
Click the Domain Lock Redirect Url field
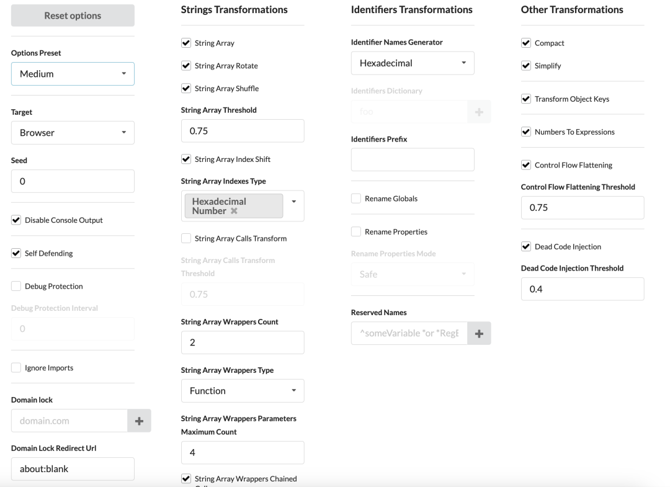(73, 469)
